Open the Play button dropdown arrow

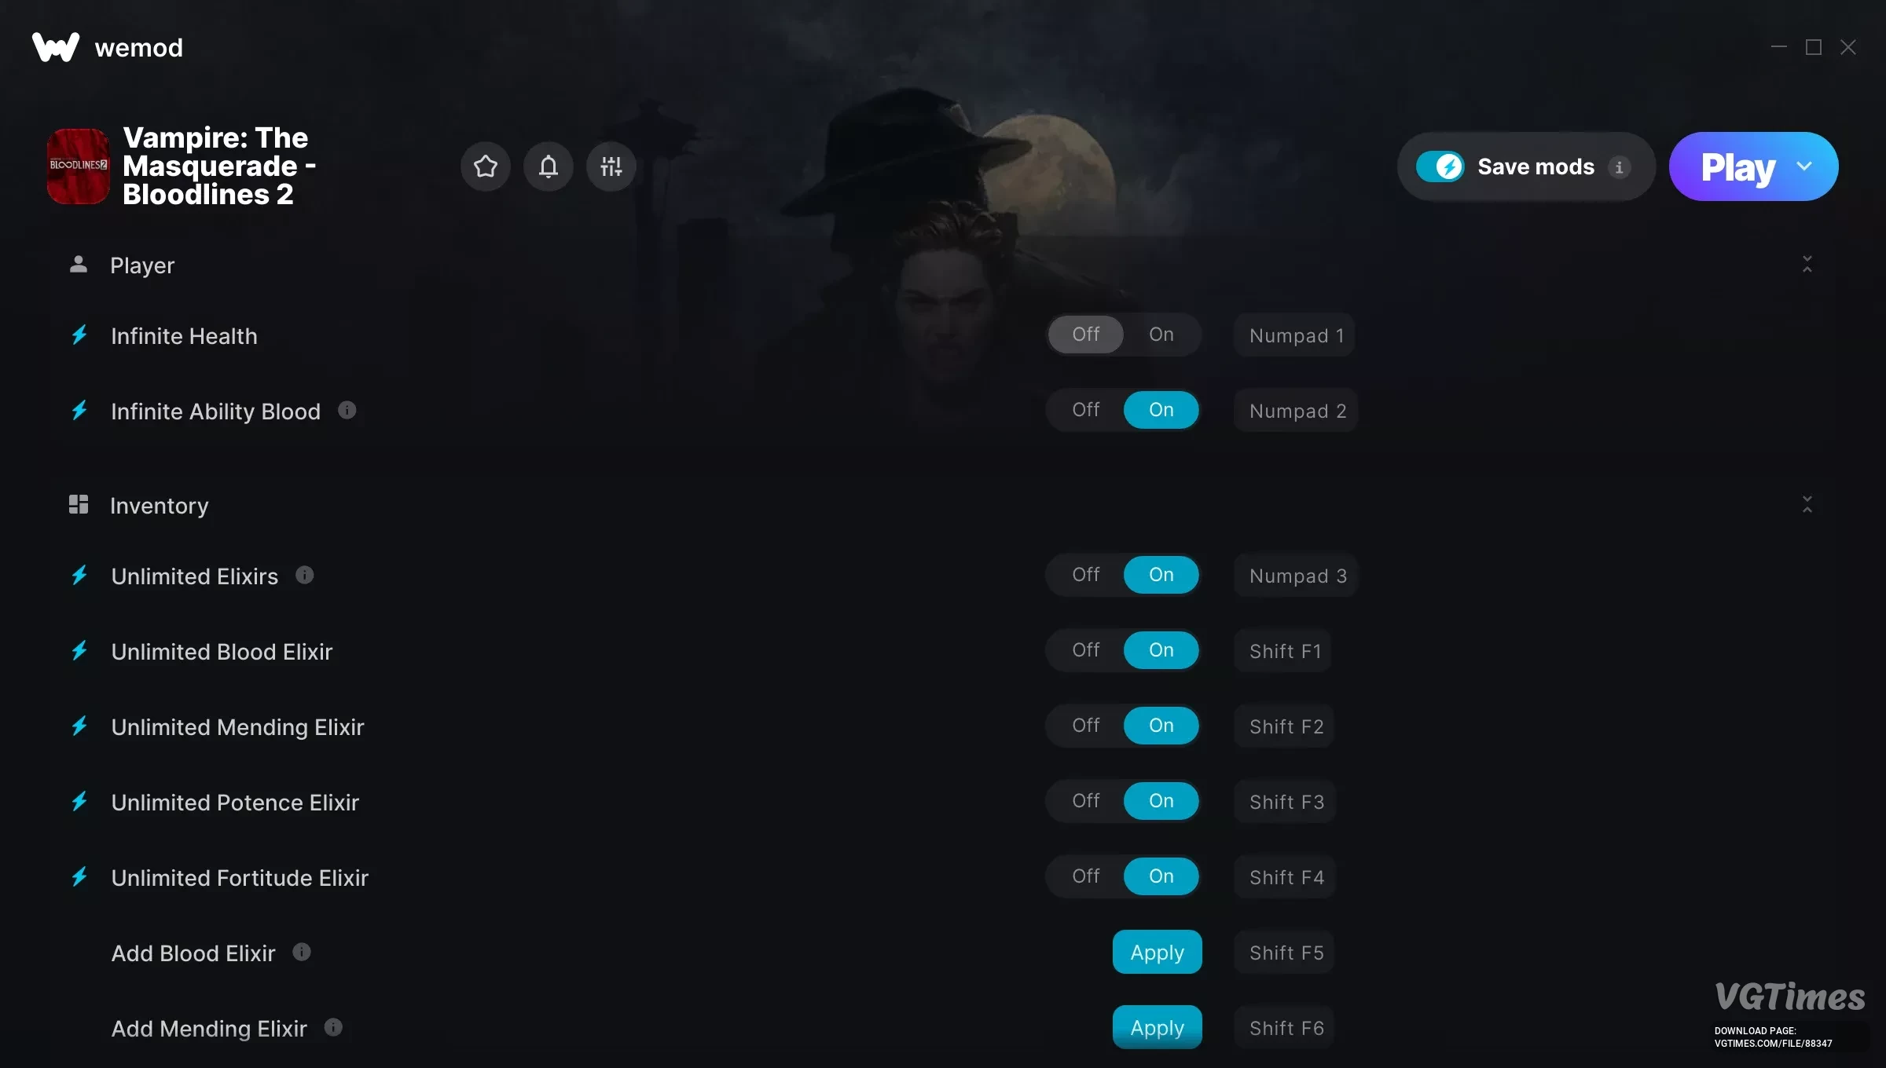[x=1804, y=166]
